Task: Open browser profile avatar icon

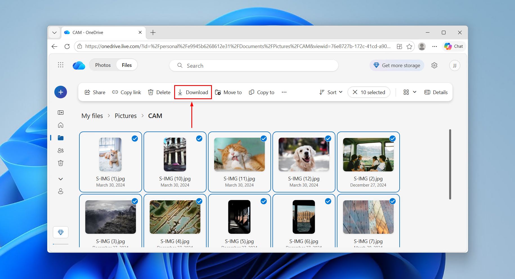Action: point(422,46)
